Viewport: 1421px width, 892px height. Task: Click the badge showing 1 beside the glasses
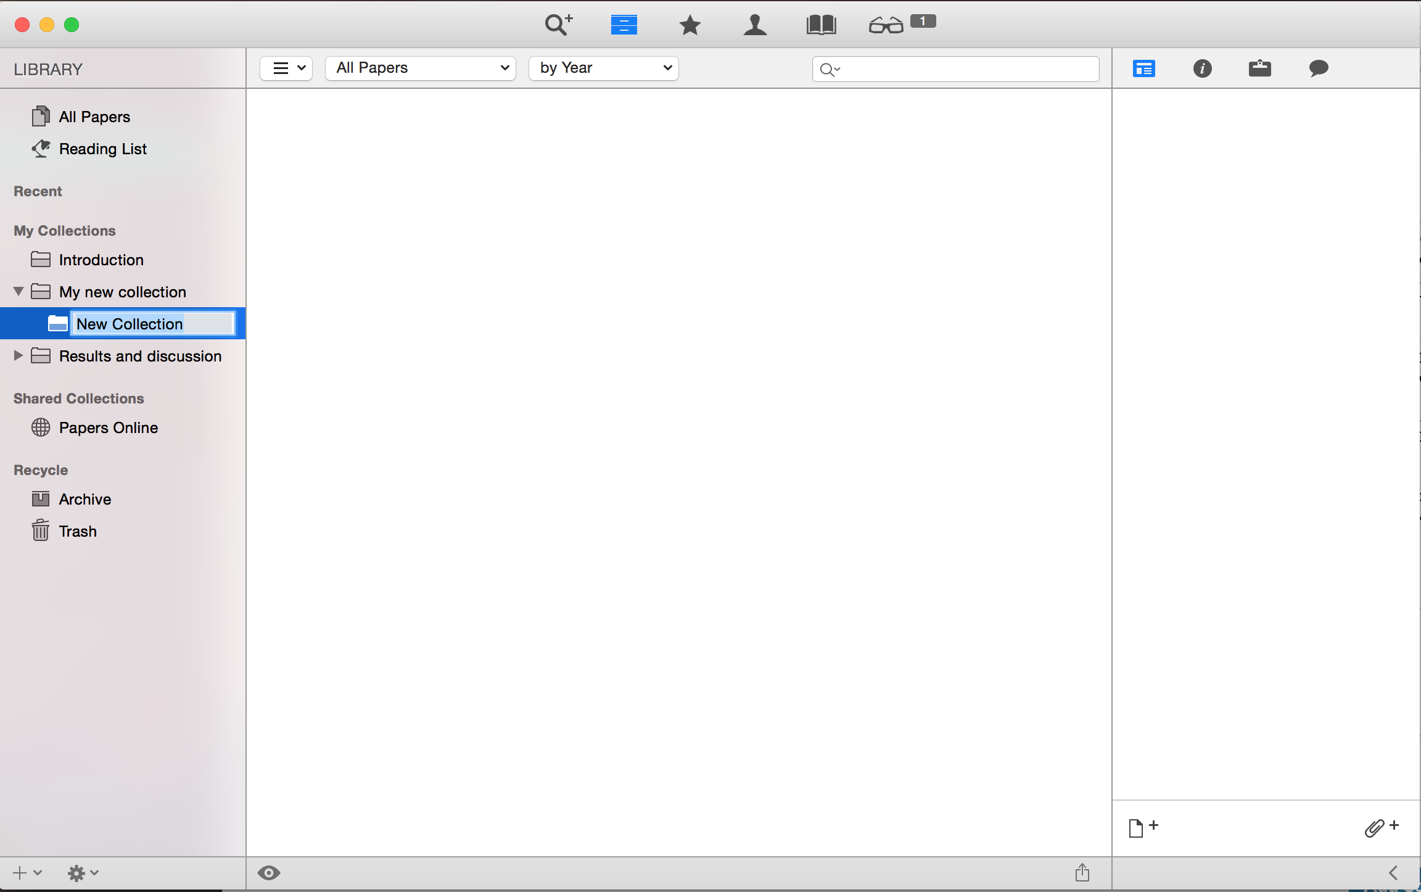point(923,22)
